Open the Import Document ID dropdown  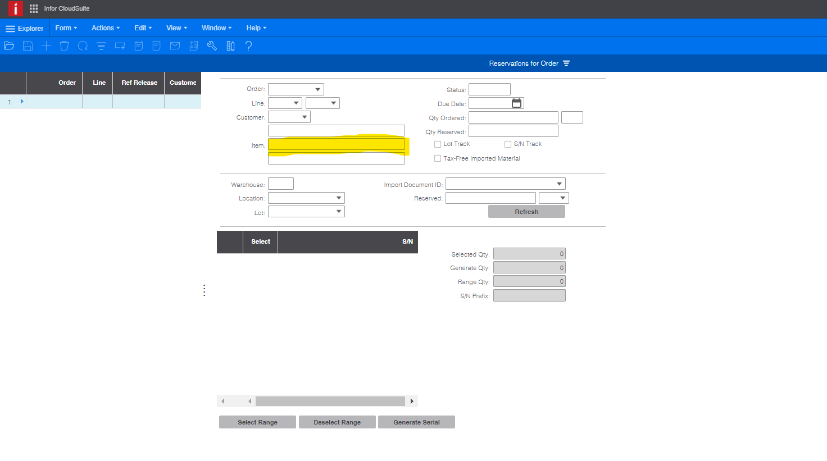coord(559,184)
